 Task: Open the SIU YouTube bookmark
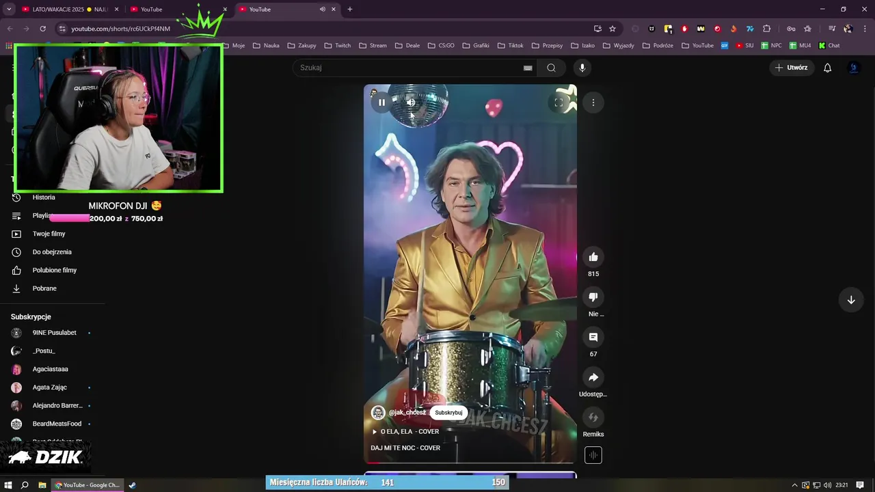tap(744, 46)
